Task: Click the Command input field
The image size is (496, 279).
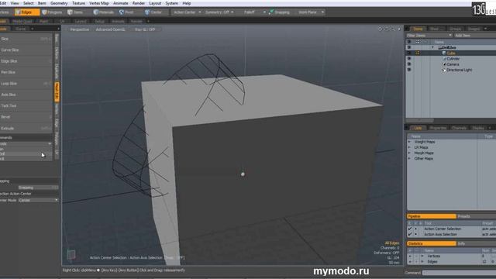Action: click(459, 273)
